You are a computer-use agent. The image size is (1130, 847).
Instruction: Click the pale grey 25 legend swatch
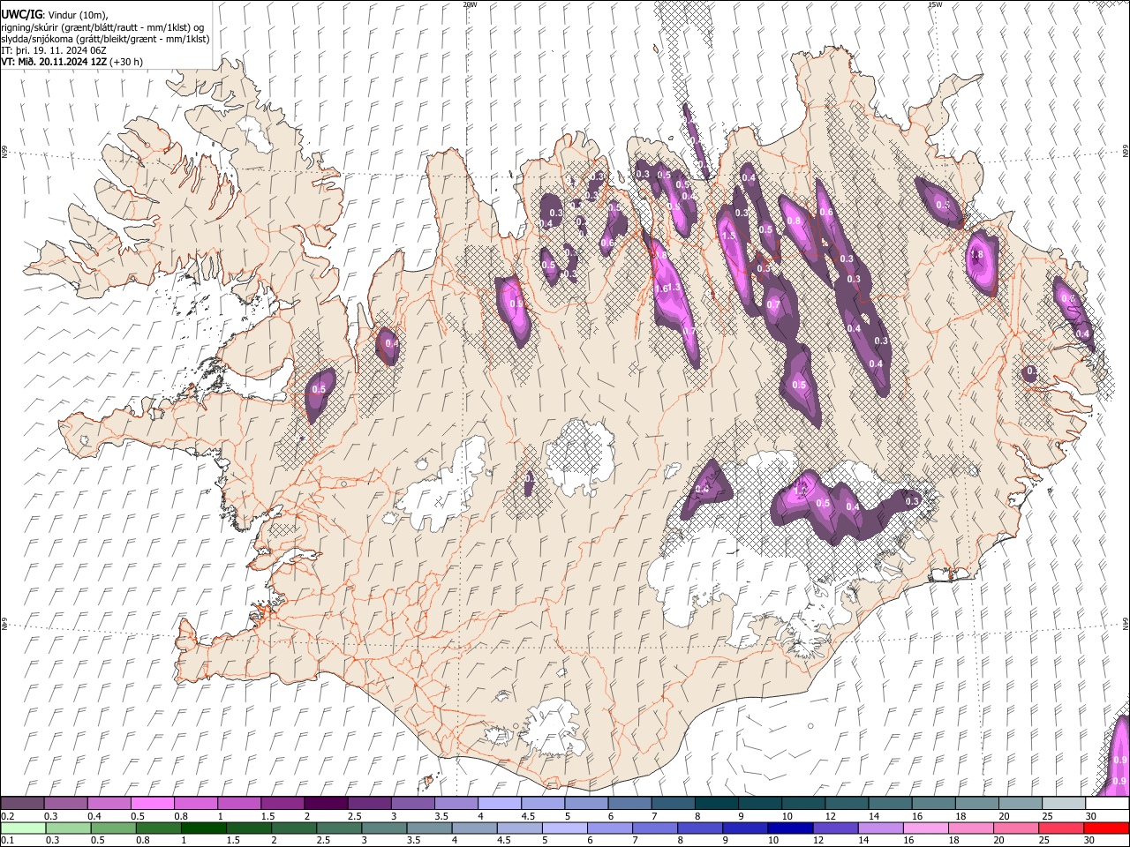tap(1064, 803)
